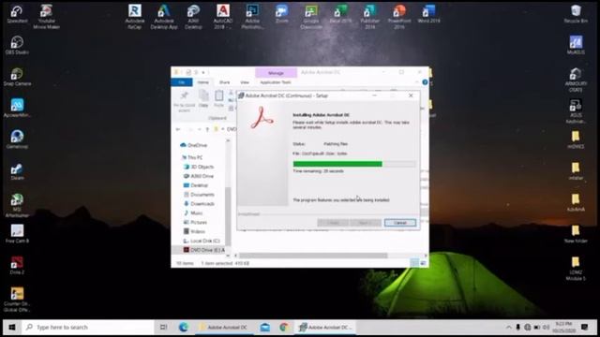Select This PC in the navigation pane
The height and width of the screenshot is (337, 600).
(191, 157)
